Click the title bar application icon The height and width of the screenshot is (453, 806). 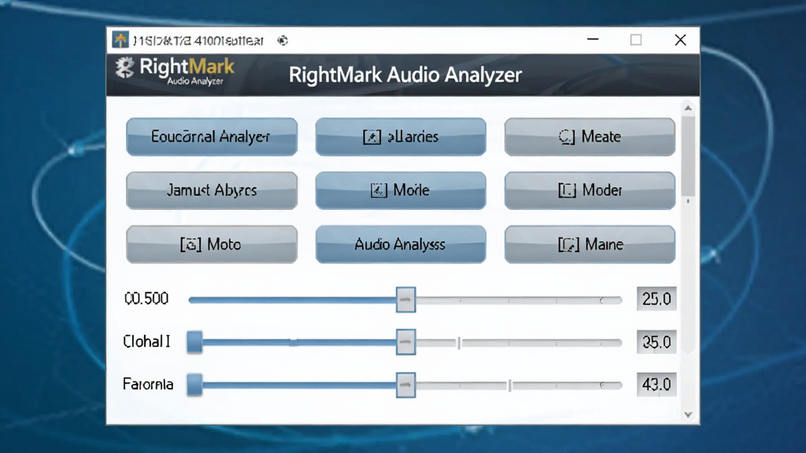(x=120, y=40)
